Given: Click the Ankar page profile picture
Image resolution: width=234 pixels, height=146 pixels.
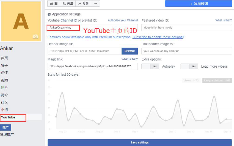Looking at the screenshot, I should coord(21,21).
